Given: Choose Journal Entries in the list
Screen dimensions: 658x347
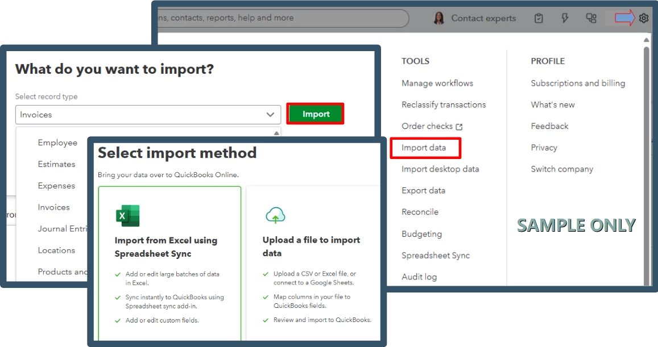Looking at the screenshot, I should 63,229.
